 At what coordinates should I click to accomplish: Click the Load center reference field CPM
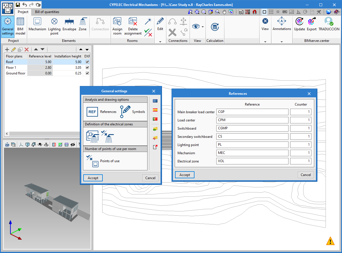pos(252,120)
